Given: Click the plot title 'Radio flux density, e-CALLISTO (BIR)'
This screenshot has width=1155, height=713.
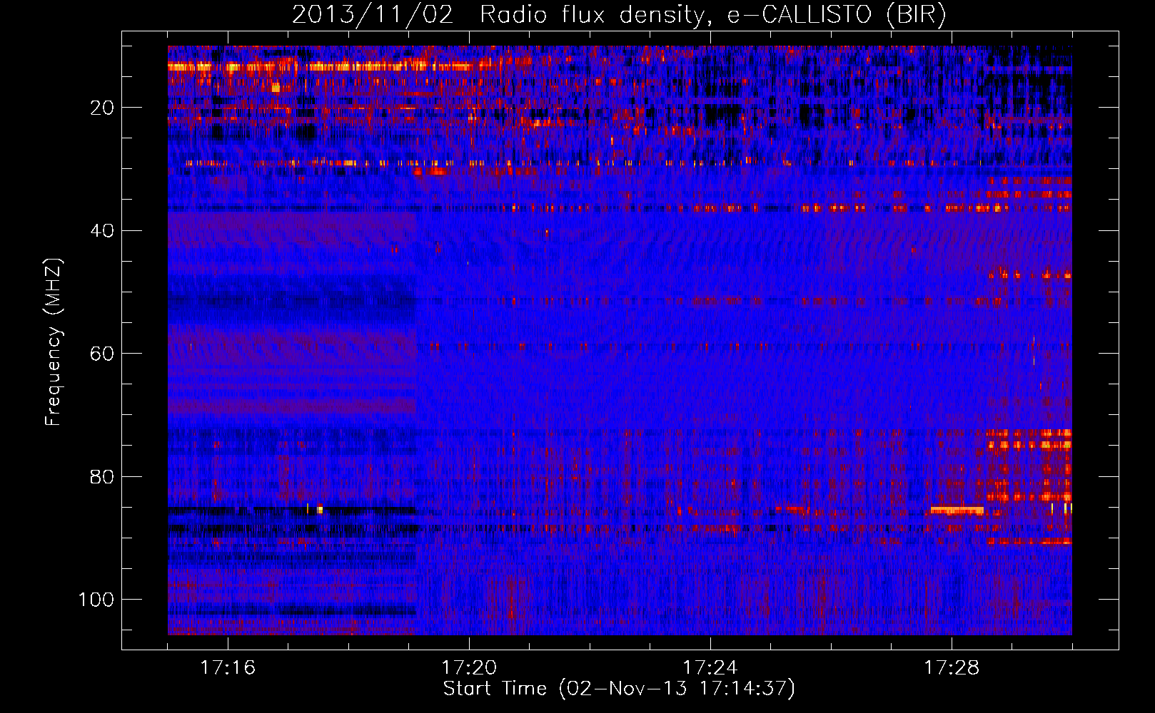Looking at the screenshot, I should [x=712, y=15].
